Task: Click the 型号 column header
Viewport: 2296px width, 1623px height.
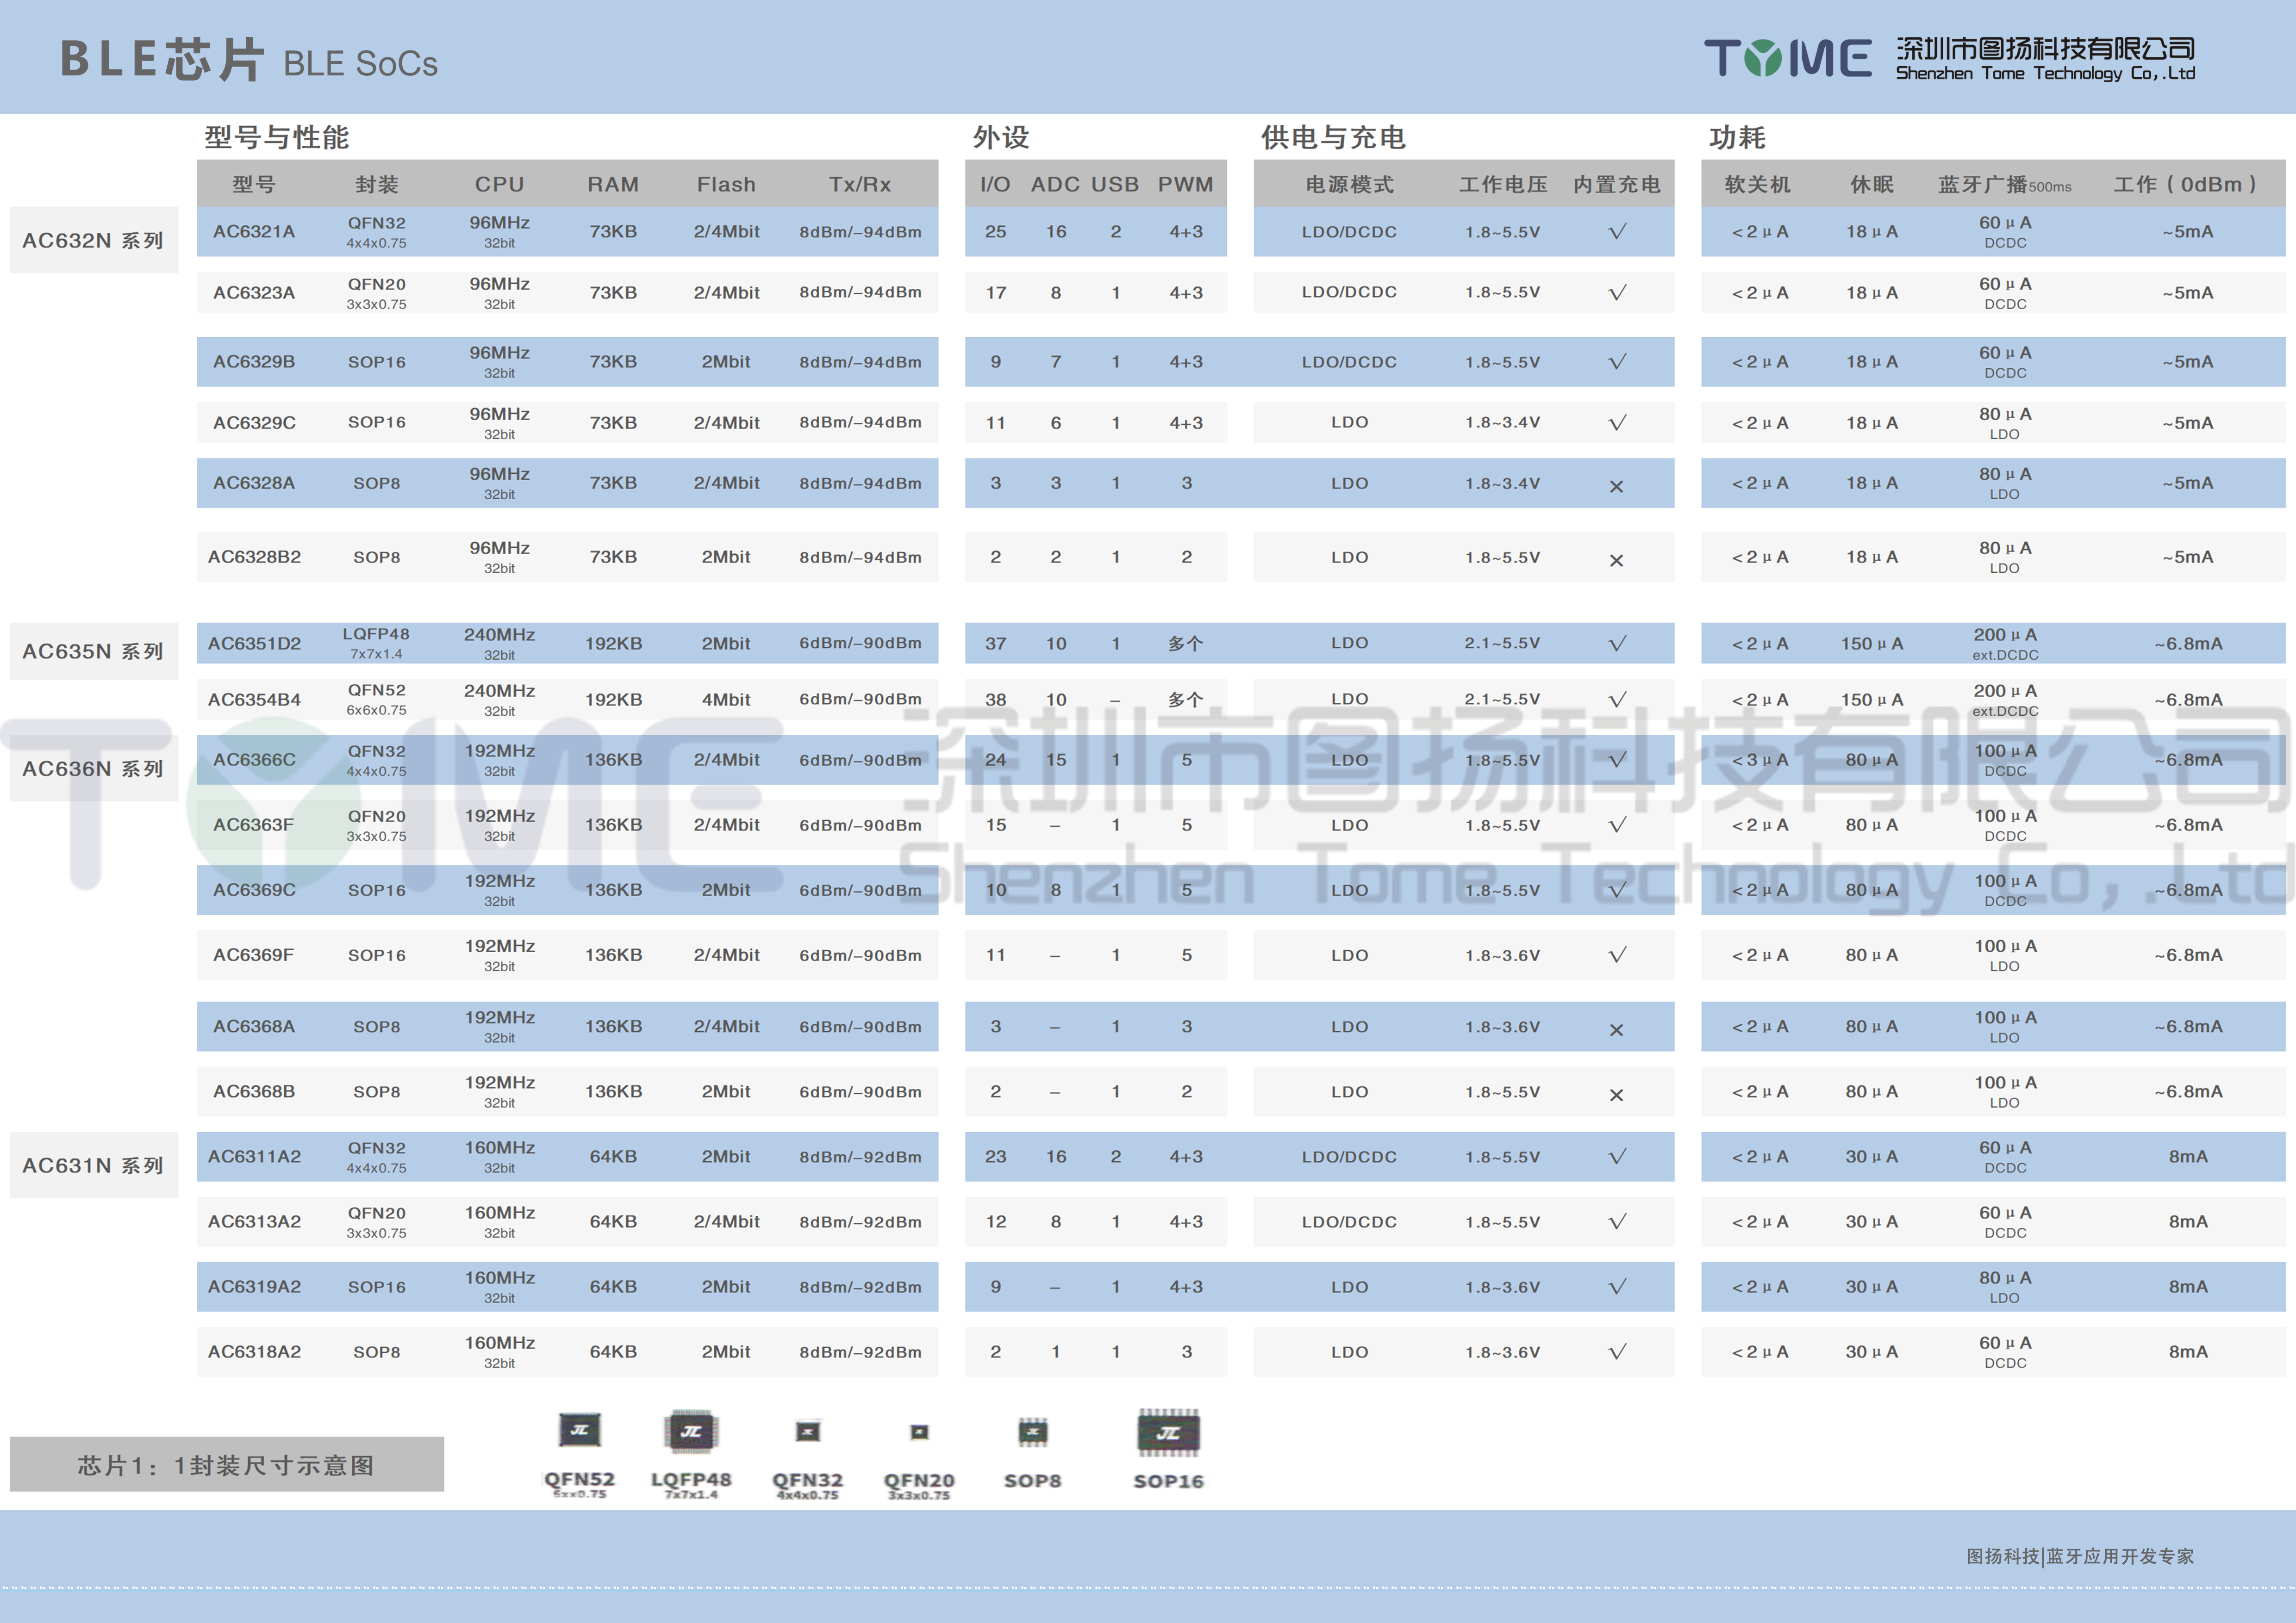Action: pos(254,185)
